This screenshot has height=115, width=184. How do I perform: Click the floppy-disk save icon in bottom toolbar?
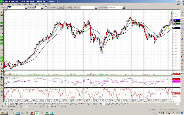(14, 106)
